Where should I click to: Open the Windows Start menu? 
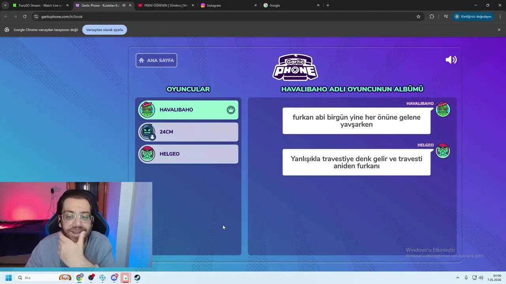(8, 278)
